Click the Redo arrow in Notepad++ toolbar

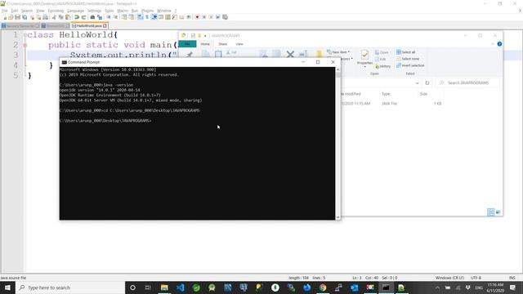coord(83,17)
